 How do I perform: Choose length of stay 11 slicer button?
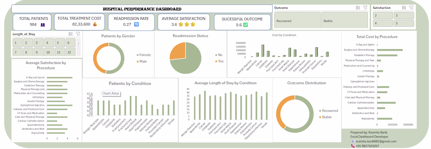60,52
